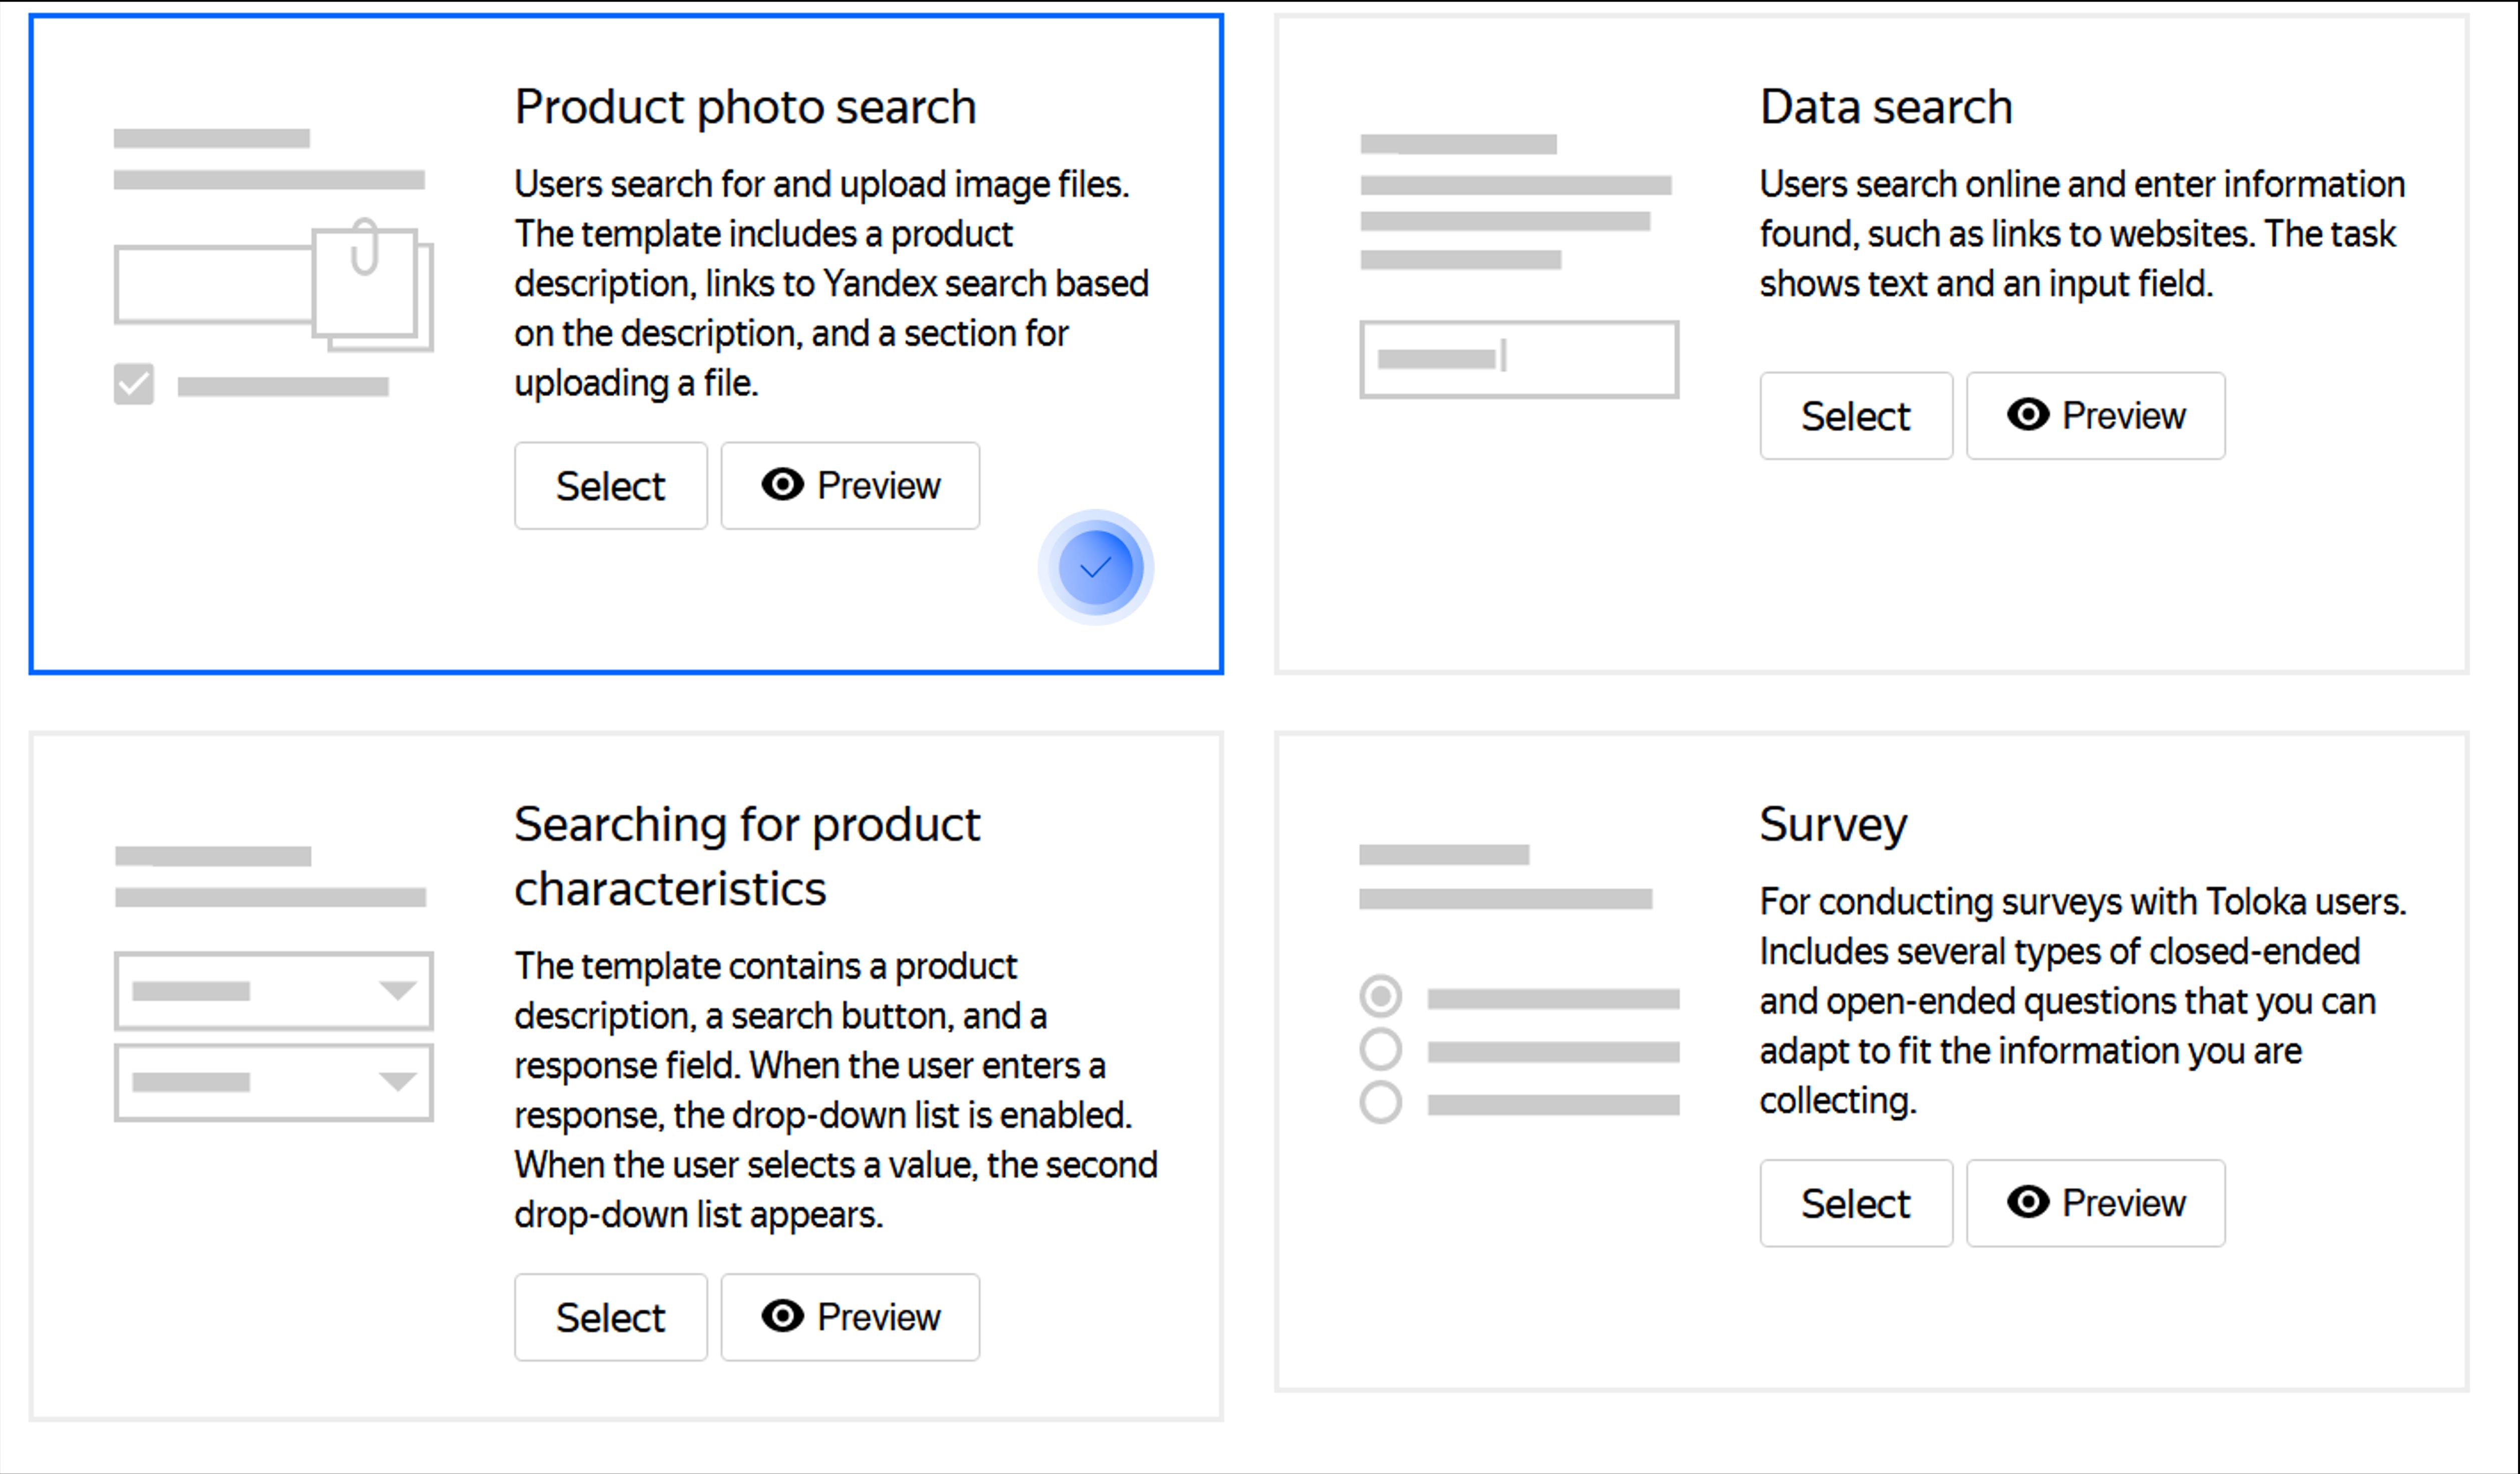Click second dropdown arrow in product characteristics illustration
This screenshot has height=1474, width=2520.
(x=398, y=1082)
